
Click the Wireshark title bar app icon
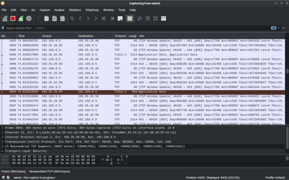(x=3, y=3)
